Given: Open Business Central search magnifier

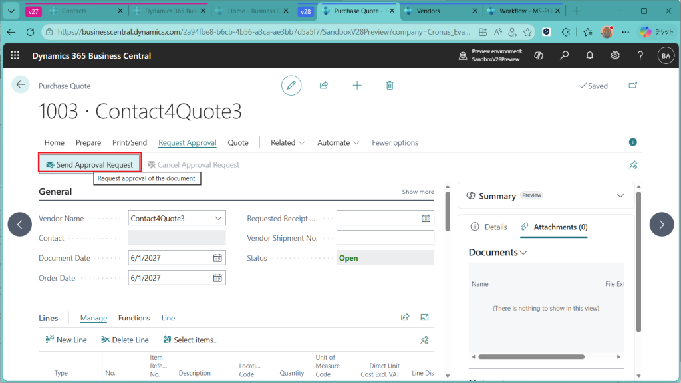Looking at the screenshot, I should (x=564, y=56).
